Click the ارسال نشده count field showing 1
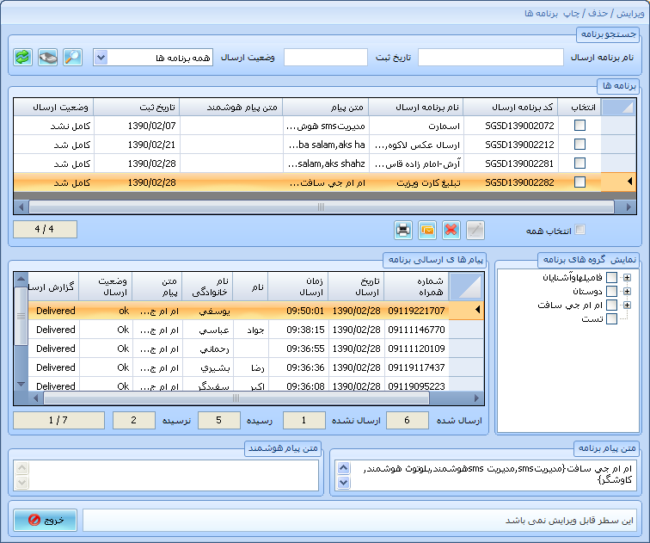 304,420
